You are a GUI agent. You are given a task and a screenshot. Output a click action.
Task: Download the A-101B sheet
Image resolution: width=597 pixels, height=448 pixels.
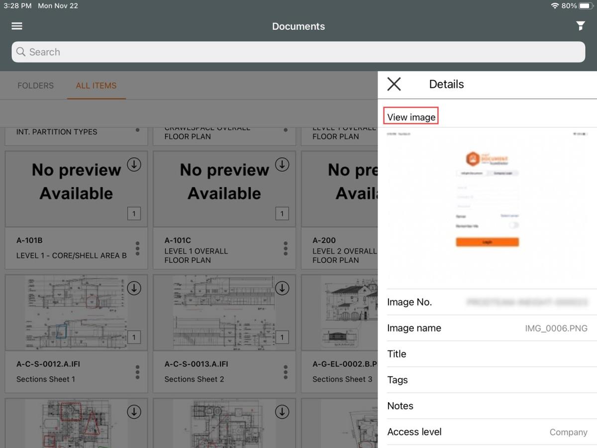point(134,164)
